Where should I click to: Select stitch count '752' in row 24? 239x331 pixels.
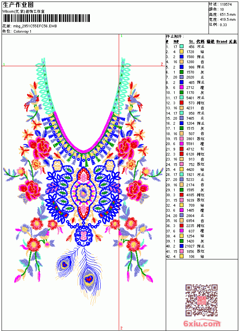click(192, 164)
